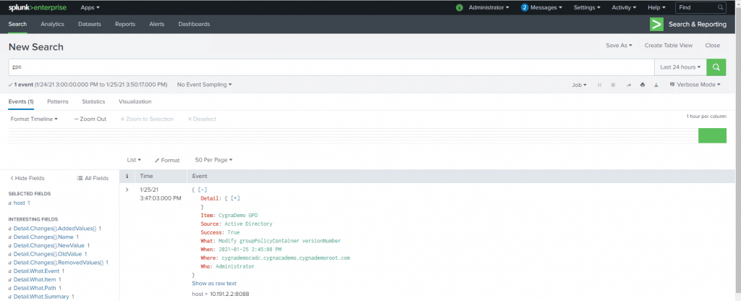Screen dimensions: 741x301
Task: Expand the event row chevron
Action: (127, 190)
